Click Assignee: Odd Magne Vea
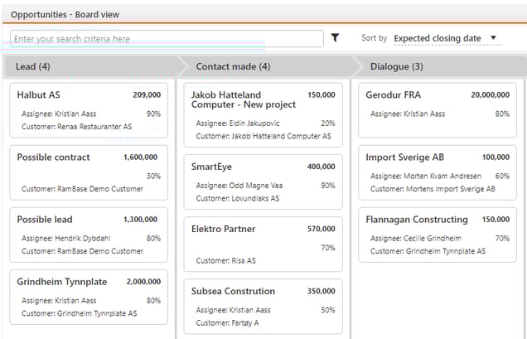The image size is (527, 339). (239, 186)
